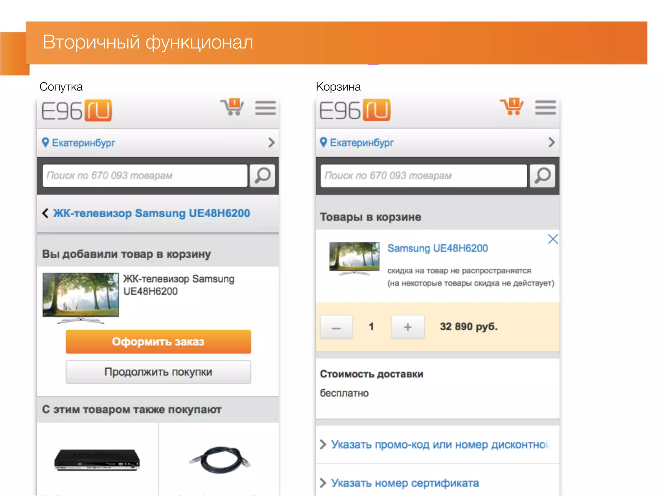Open DVD player recommended product image
This screenshot has width=661, height=496.
(97, 460)
